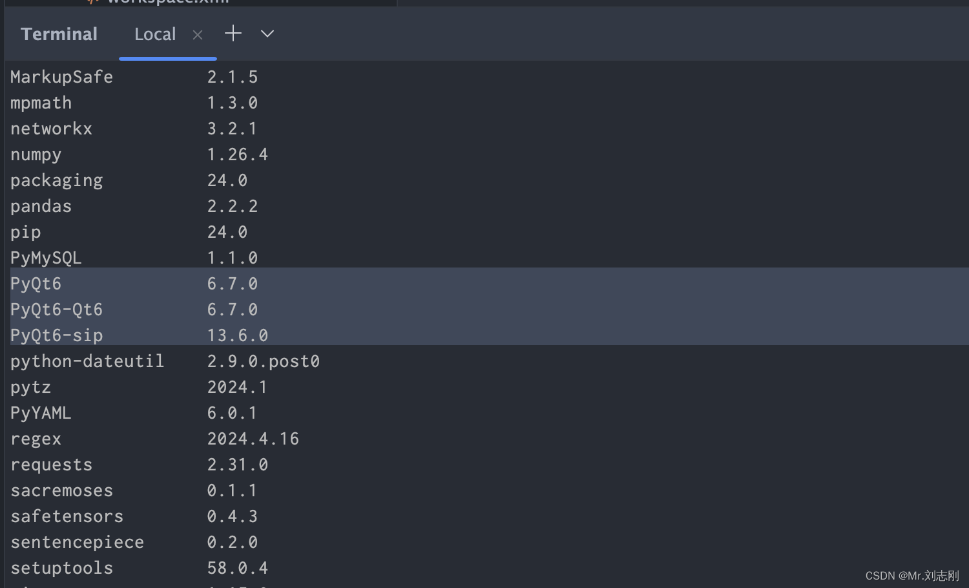Click the numpy package name
969x588 pixels.
[36, 155]
